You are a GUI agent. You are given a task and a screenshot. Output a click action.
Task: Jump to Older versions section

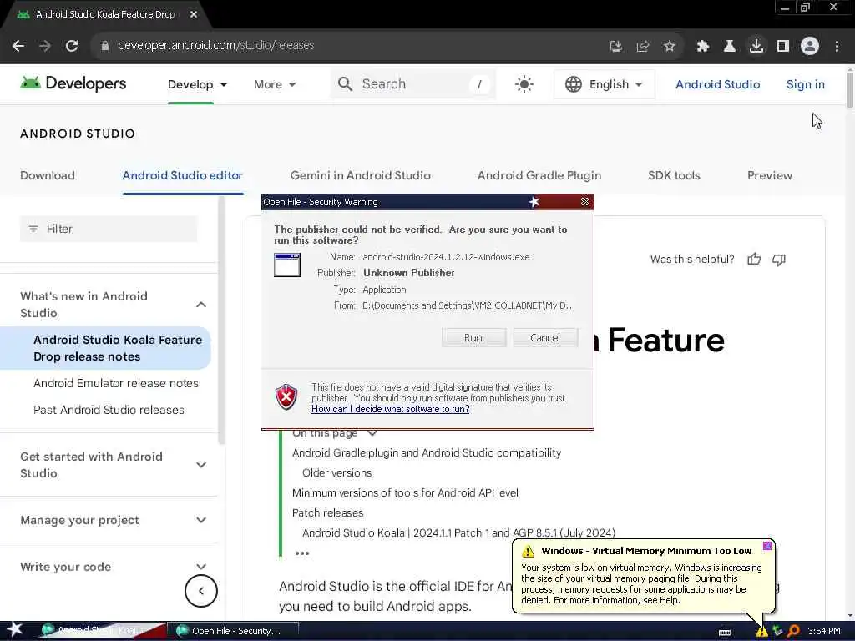tap(337, 472)
